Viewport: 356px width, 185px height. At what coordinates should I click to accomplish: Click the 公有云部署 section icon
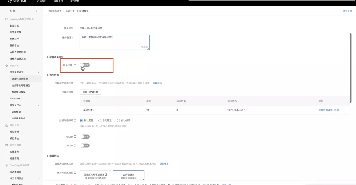pyautogui.click(x=7, y=145)
